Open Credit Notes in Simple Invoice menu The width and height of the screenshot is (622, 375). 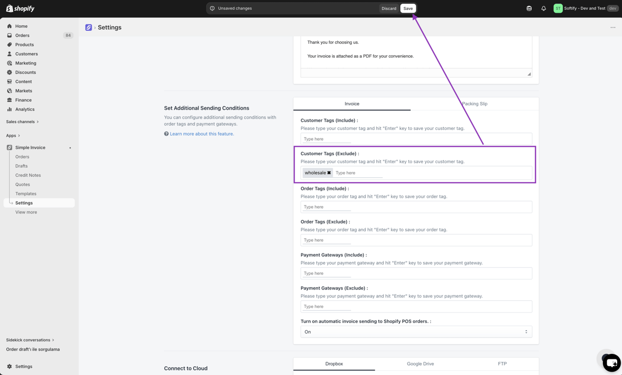28,175
